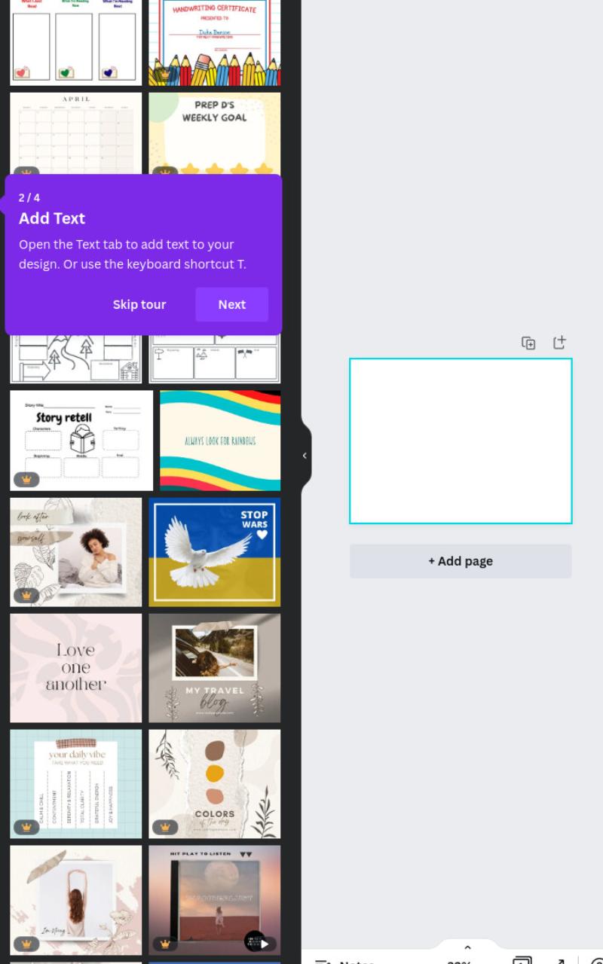Skip the tour
603x964 pixels.
pyautogui.click(x=139, y=304)
